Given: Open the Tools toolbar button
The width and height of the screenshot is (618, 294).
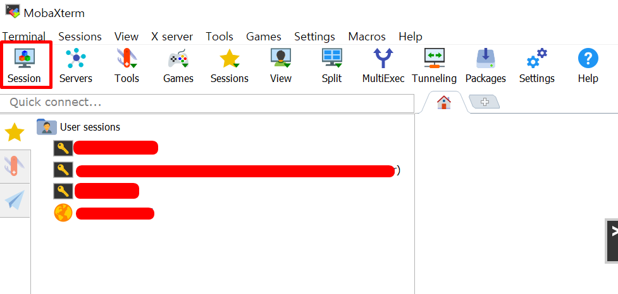Looking at the screenshot, I should [127, 65].
